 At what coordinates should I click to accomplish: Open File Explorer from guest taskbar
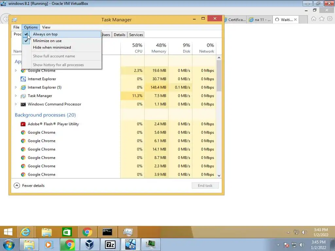point(46,232)
